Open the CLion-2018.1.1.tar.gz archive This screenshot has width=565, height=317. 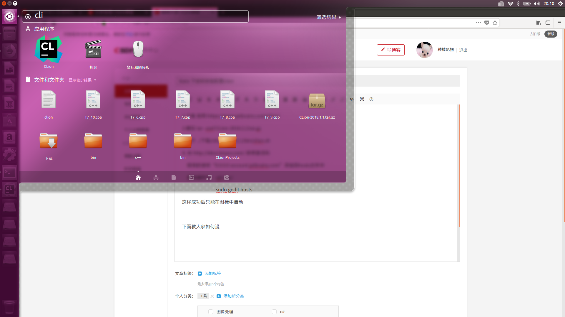[x=317, y=101]
